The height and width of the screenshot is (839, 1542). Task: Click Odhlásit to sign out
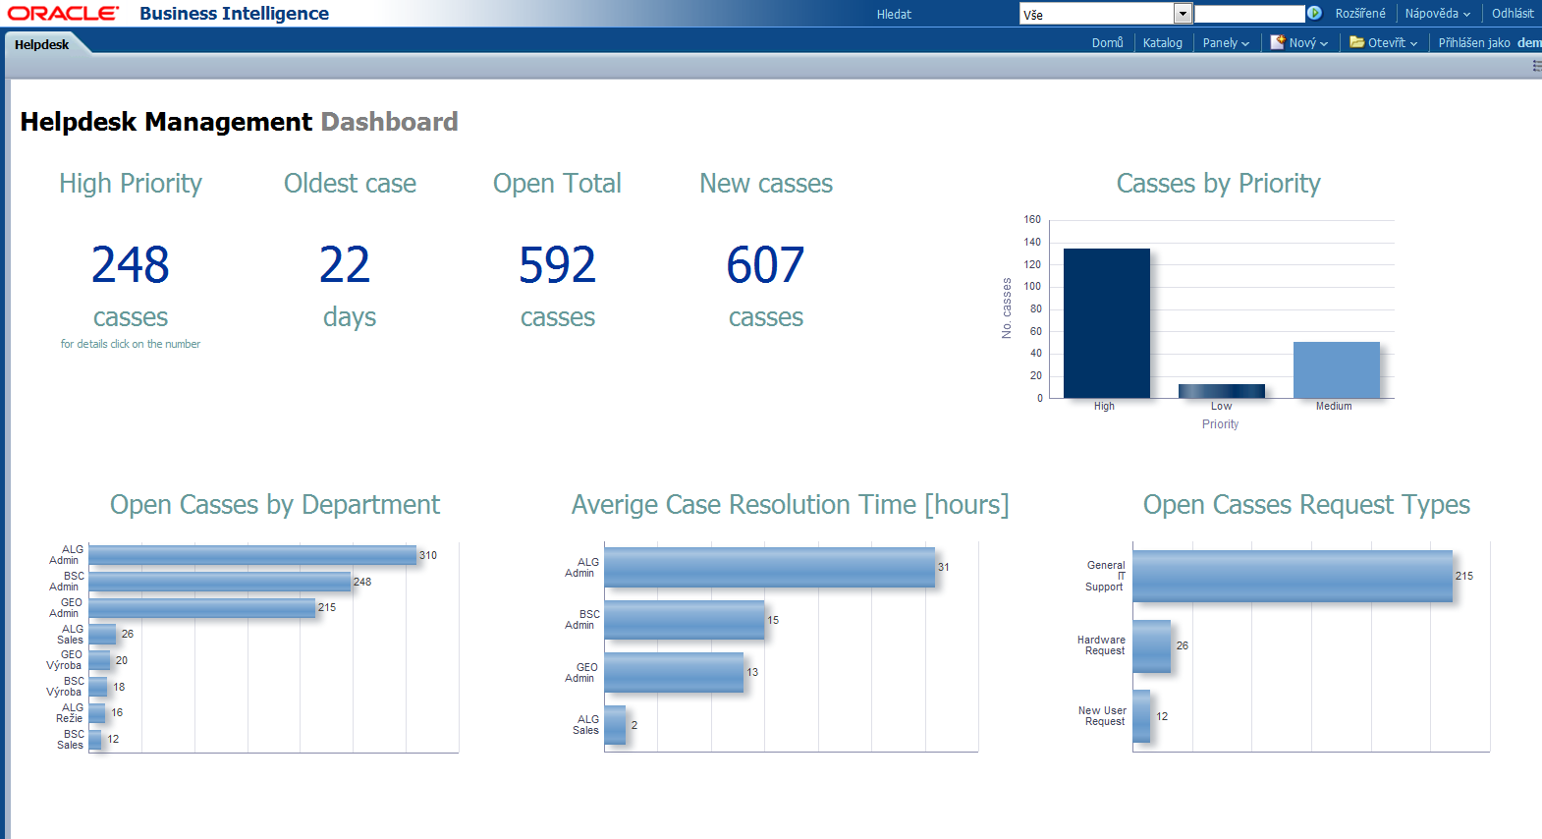1513,14
